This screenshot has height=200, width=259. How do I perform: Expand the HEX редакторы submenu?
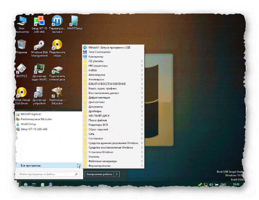113,66
